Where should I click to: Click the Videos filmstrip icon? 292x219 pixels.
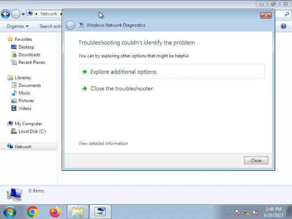click(x=14, y=108)
